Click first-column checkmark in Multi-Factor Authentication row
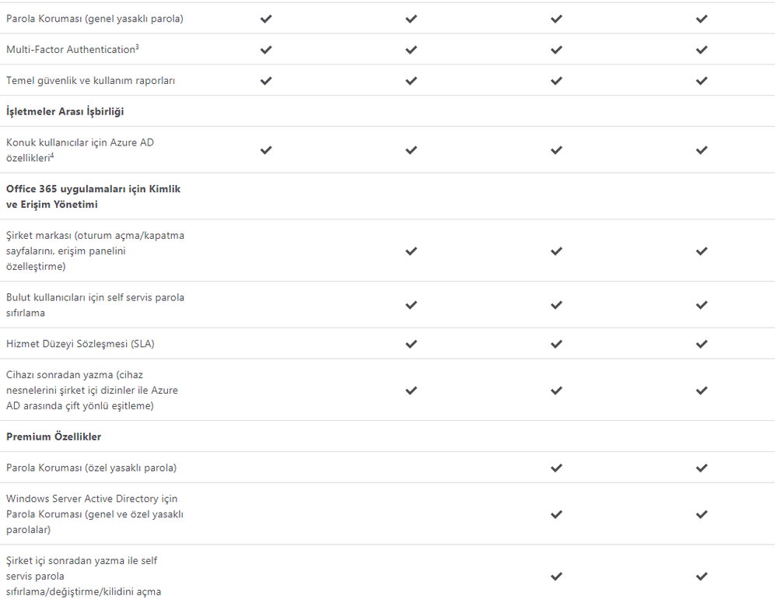The height and width of the screenshot is (603, 777). [x=266, y=50]
